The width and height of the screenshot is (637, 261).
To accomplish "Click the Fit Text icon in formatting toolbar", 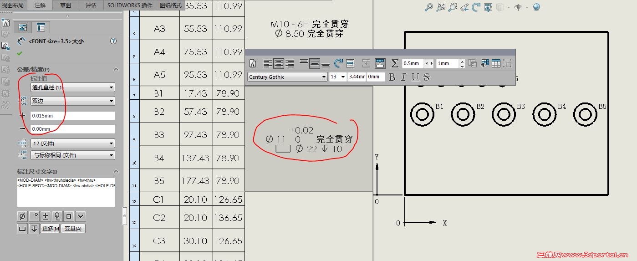I will [253, 64].
